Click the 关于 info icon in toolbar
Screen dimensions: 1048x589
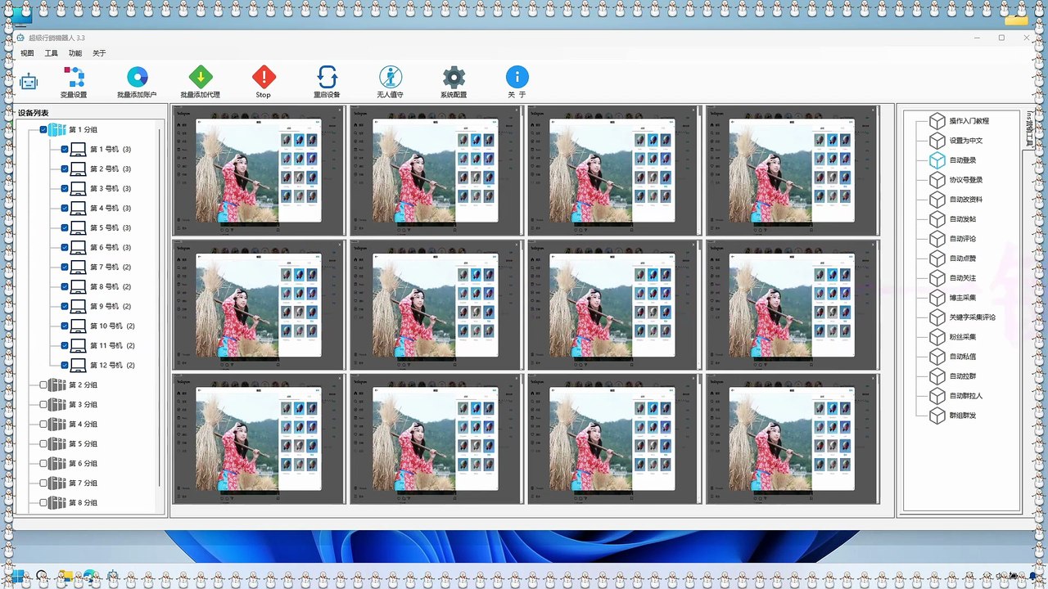click(517, 78)
